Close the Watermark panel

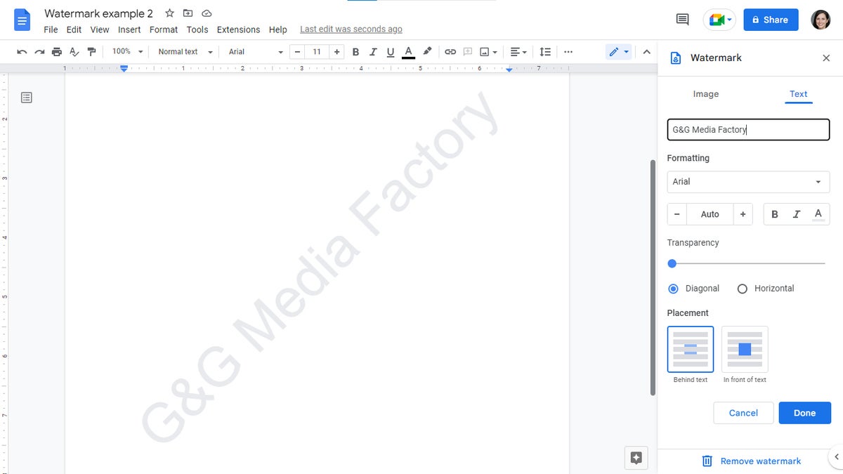826,58
